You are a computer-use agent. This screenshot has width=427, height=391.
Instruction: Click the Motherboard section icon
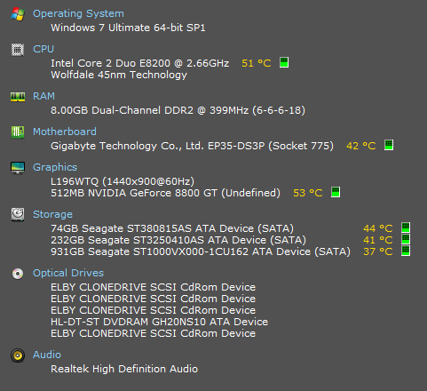point(18,132)
